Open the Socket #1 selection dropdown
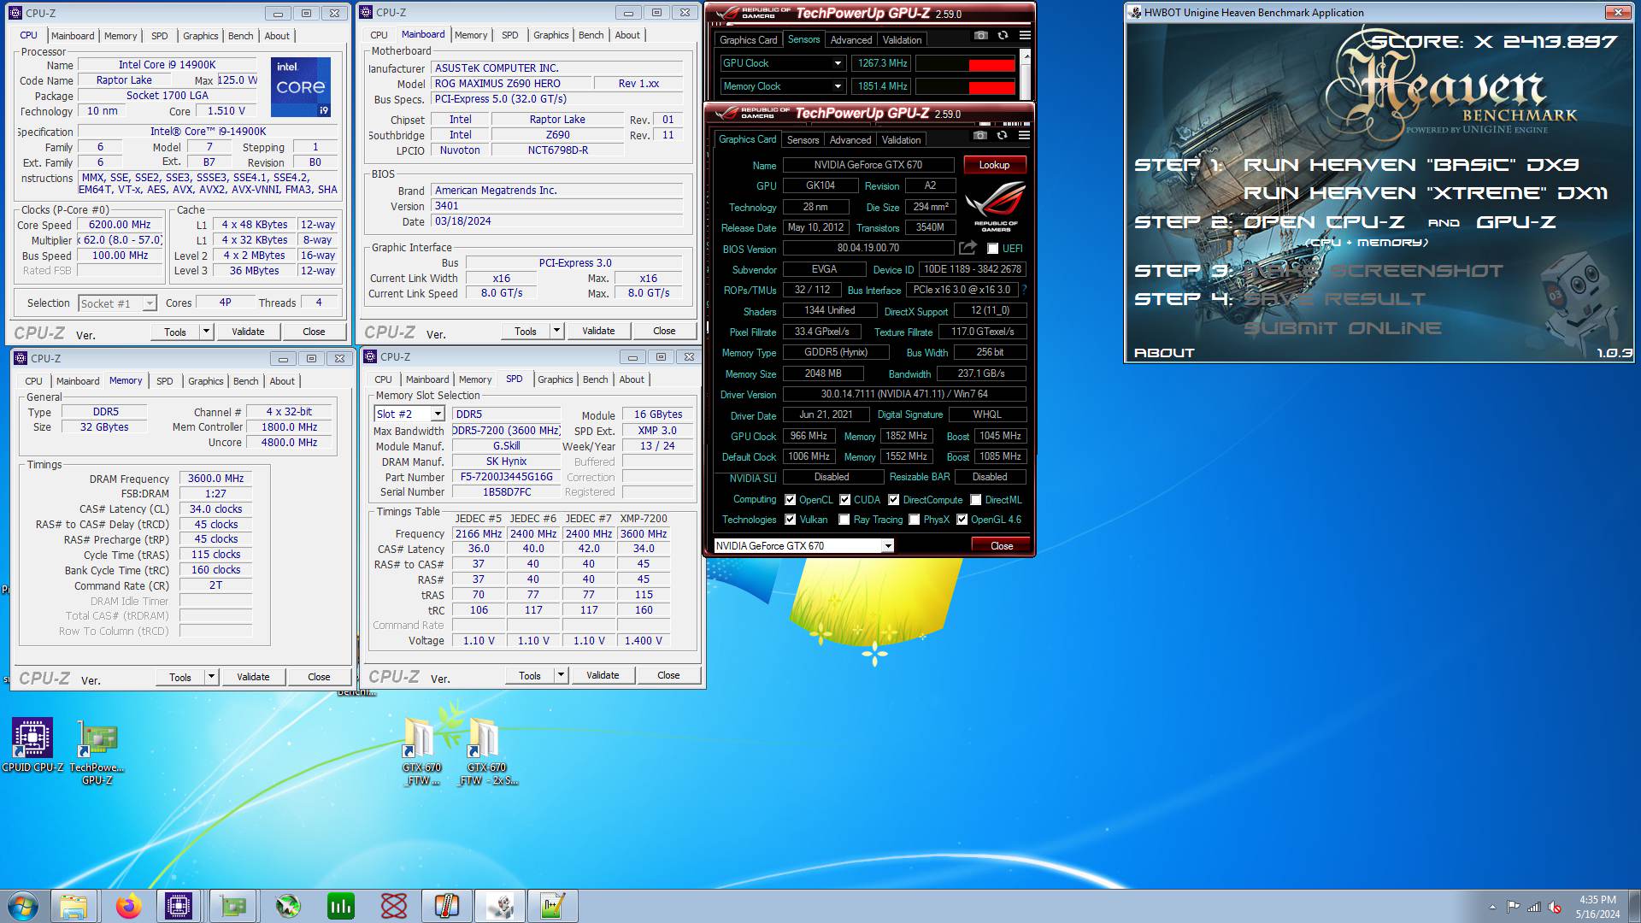This screenshot has height=923, width=1641. (117, 303)
